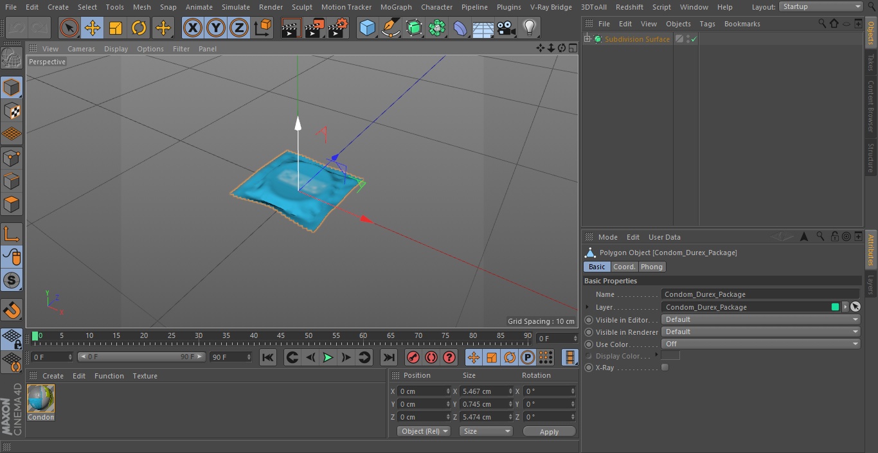Toggle X axis lock
Image resolution: width=878 pixels, height=453 pixels.
(193, 28)
